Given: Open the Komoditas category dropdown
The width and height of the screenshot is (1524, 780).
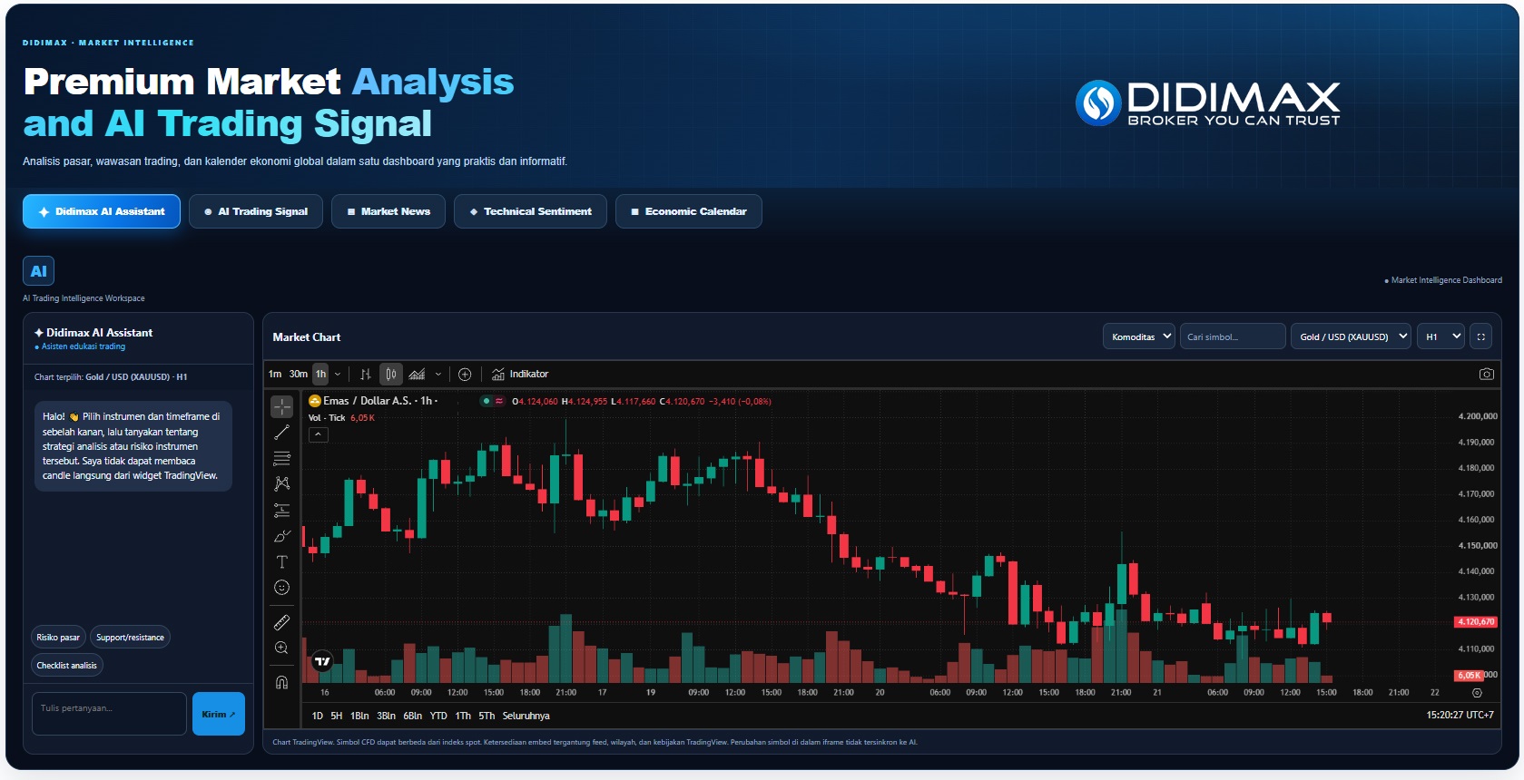Looking at the screenshot, I should pyautogui.click(x=1139, y=336).
